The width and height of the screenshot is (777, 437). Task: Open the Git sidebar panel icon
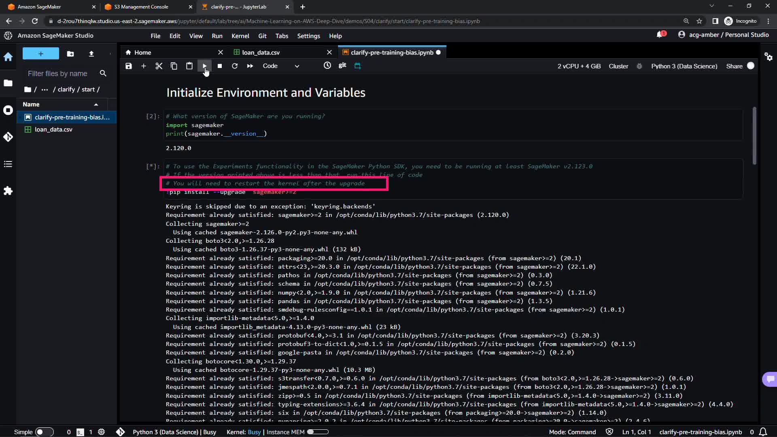8,137
